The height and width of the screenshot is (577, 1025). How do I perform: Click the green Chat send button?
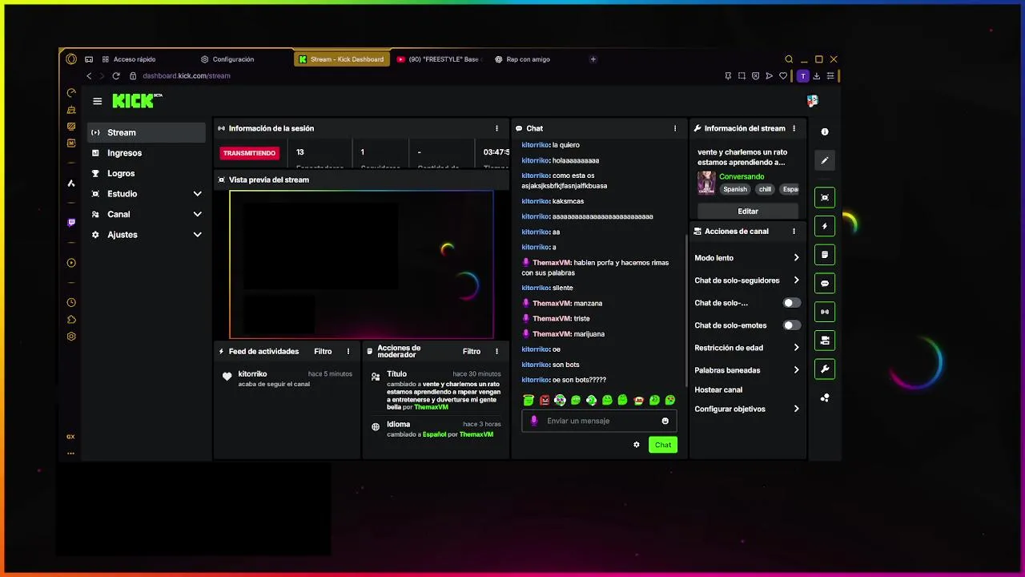(x=663, y=445)
